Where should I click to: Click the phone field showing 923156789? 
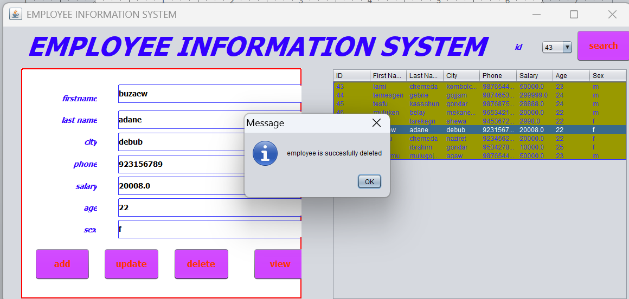210,164
